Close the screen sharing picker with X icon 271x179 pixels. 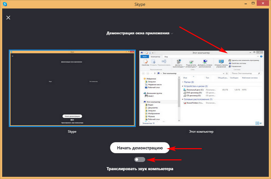coord(8,18)
